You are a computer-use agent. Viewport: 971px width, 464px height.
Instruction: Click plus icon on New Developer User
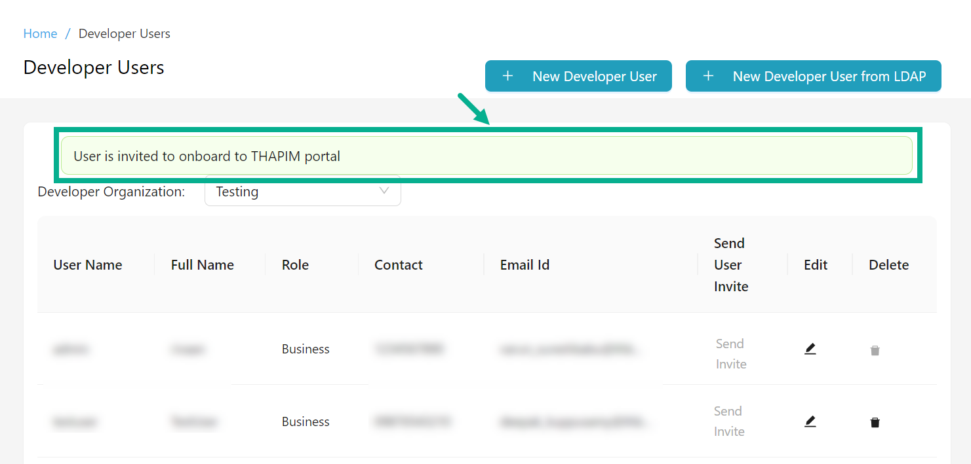pos(507,77)
